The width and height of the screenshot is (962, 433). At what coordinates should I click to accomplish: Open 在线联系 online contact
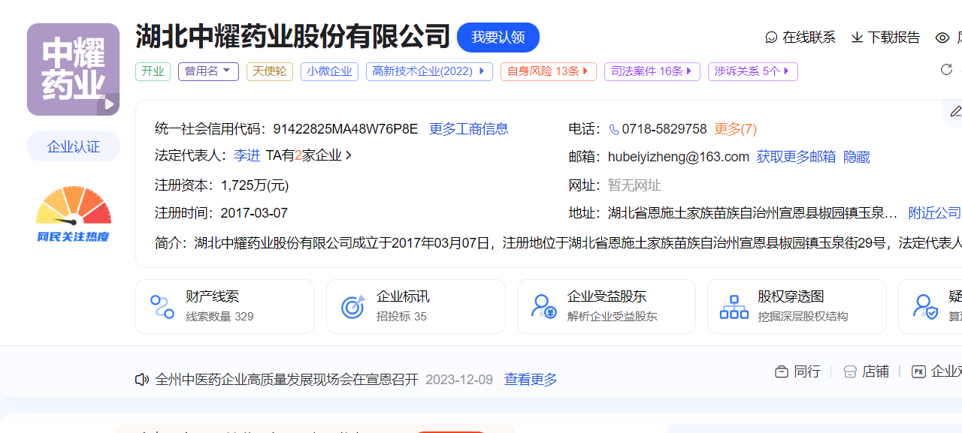pos(800,38)
